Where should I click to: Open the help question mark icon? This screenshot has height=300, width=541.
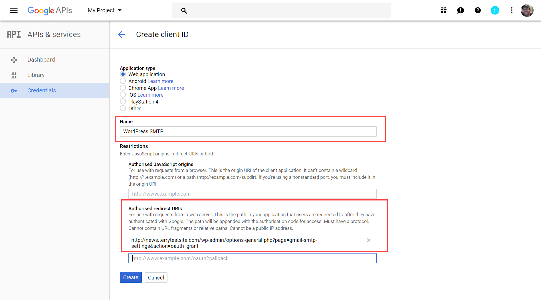(x=478, y=11)
